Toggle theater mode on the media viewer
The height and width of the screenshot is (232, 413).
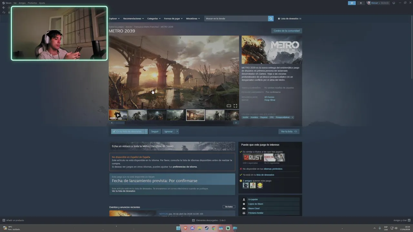(x=229, y=106)
